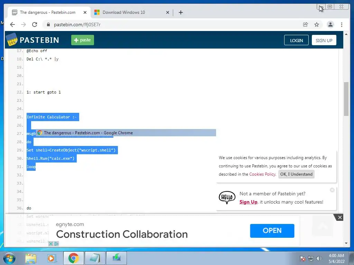Click the vertical scrollbar thumb
The height and width of the screenshot is (265, 354).
(346, 99)
